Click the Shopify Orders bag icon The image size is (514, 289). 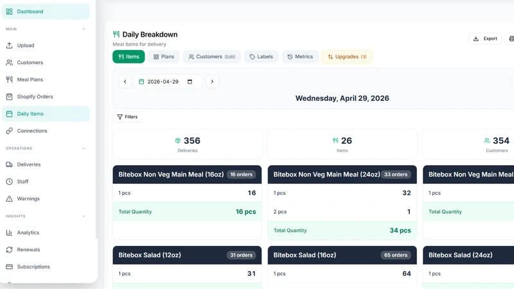click(9, 97)
